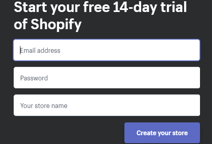Click the word 'address' inside the email box
This screenshot has height=144, width=212.
[x=49, y=50]
